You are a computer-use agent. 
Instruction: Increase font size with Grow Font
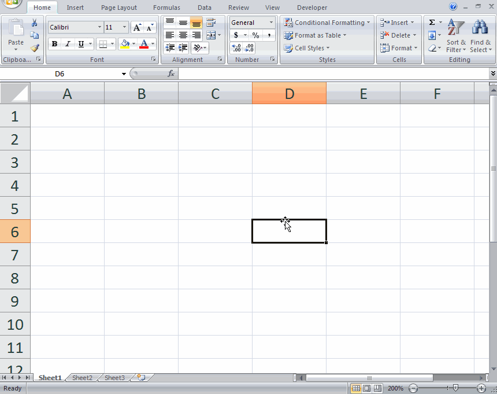tap(137, 27)
